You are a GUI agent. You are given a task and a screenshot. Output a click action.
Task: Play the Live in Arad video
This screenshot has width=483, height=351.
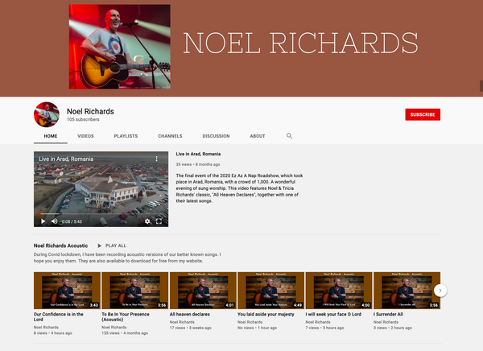43,221
